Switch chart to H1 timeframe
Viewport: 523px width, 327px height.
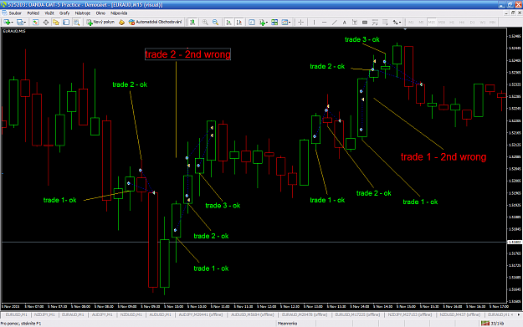click(x=452, y=23)
